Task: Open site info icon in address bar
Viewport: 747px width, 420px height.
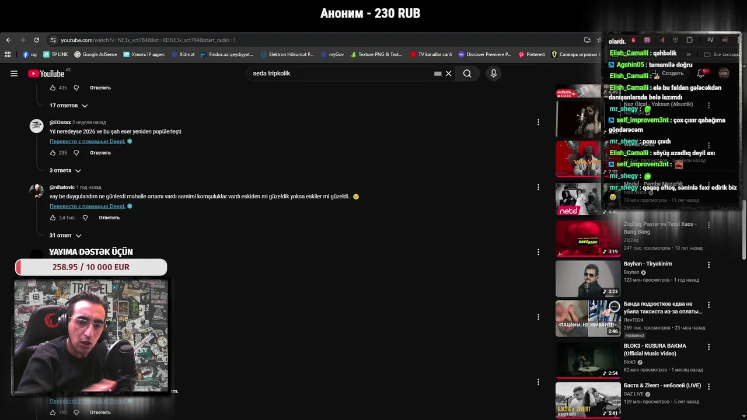Action: [x=53, y=40]
